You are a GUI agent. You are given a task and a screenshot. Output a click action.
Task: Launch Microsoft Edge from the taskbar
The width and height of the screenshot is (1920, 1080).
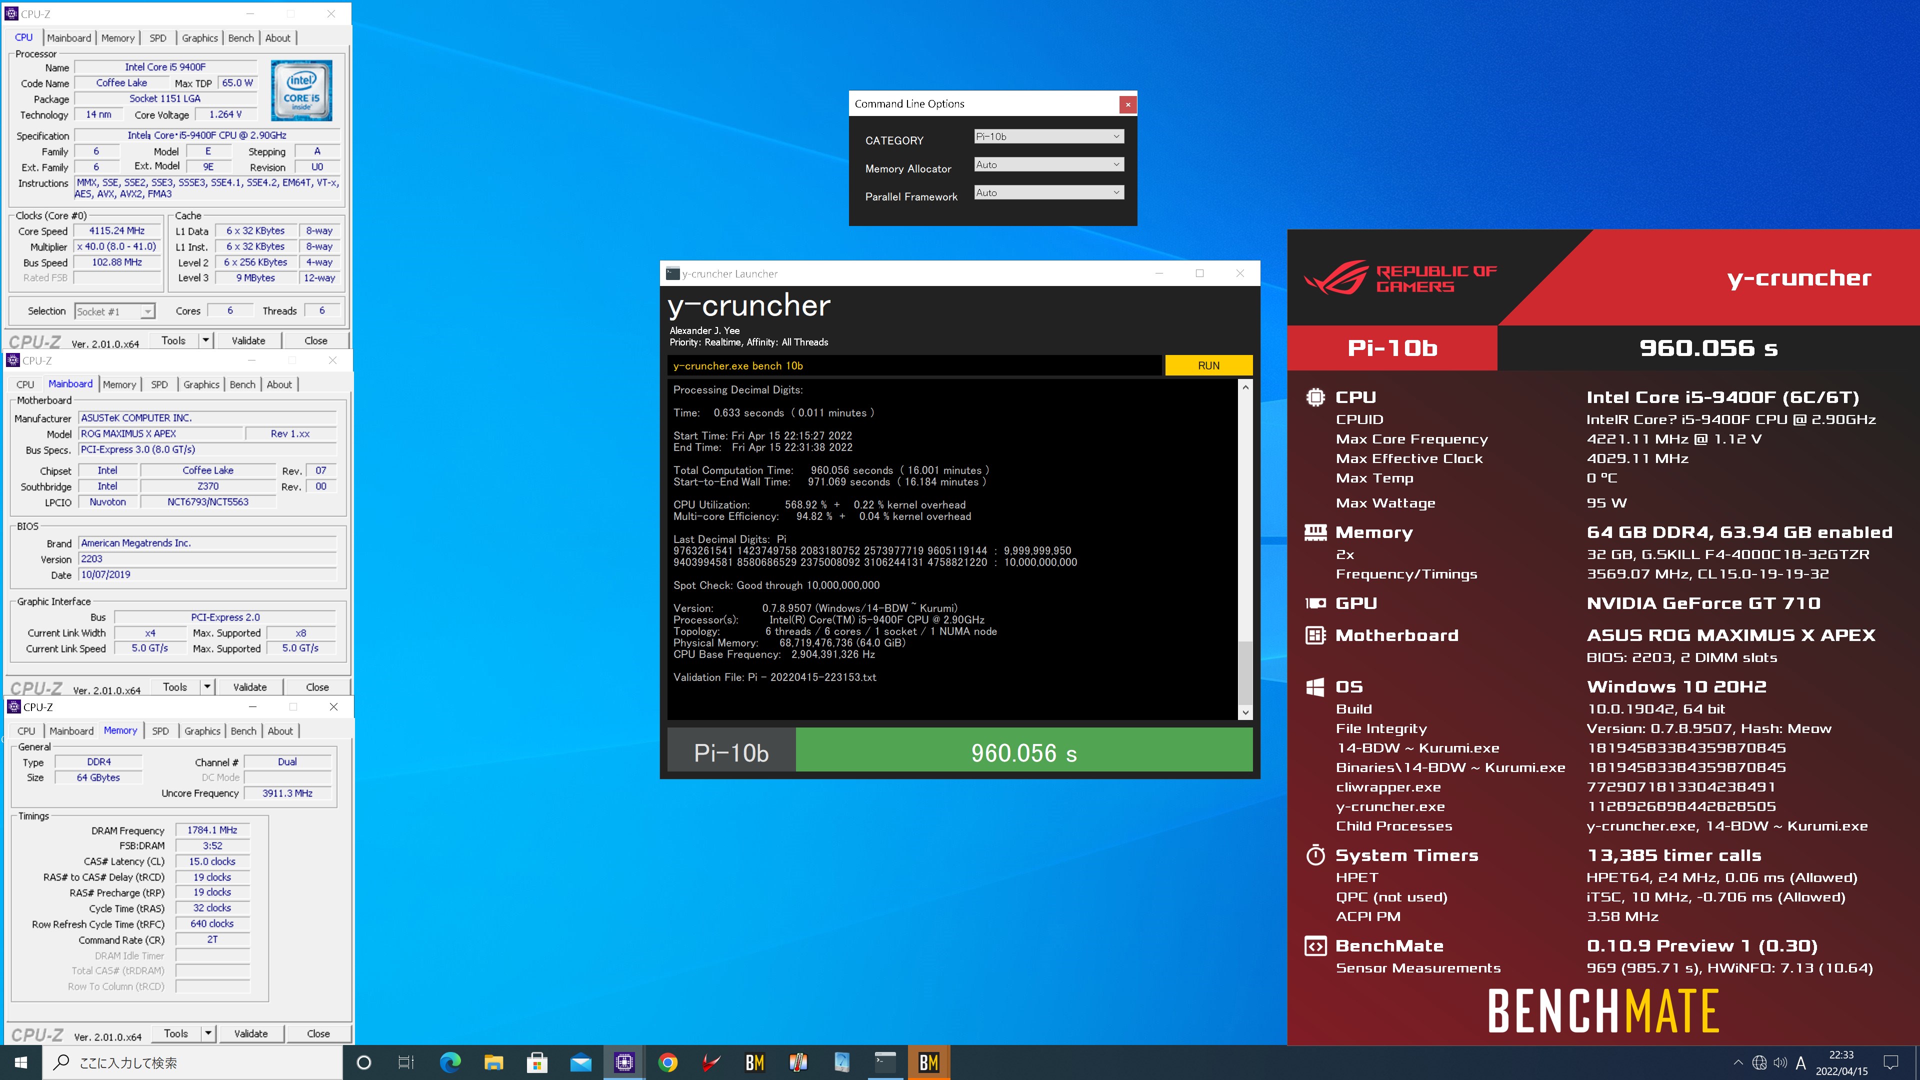coord(450,1062)
